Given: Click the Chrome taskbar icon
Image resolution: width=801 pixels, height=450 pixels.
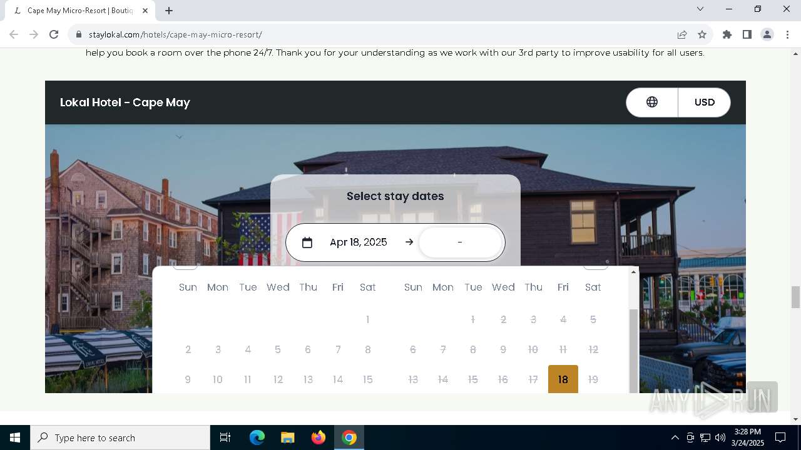Looking at the screenshot, I should click(x=349, y=437).
